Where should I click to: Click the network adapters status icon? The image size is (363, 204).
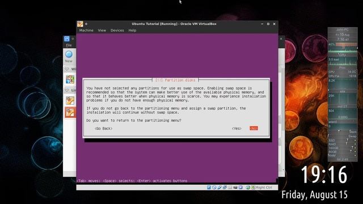(x=225, y=188)
